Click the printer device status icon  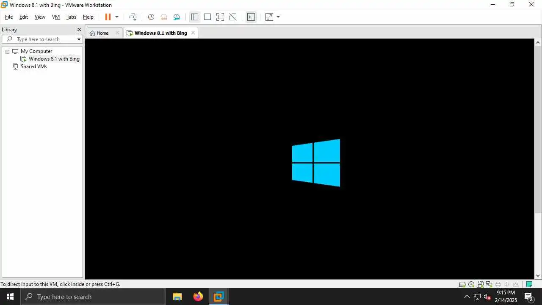pos(498,284)
